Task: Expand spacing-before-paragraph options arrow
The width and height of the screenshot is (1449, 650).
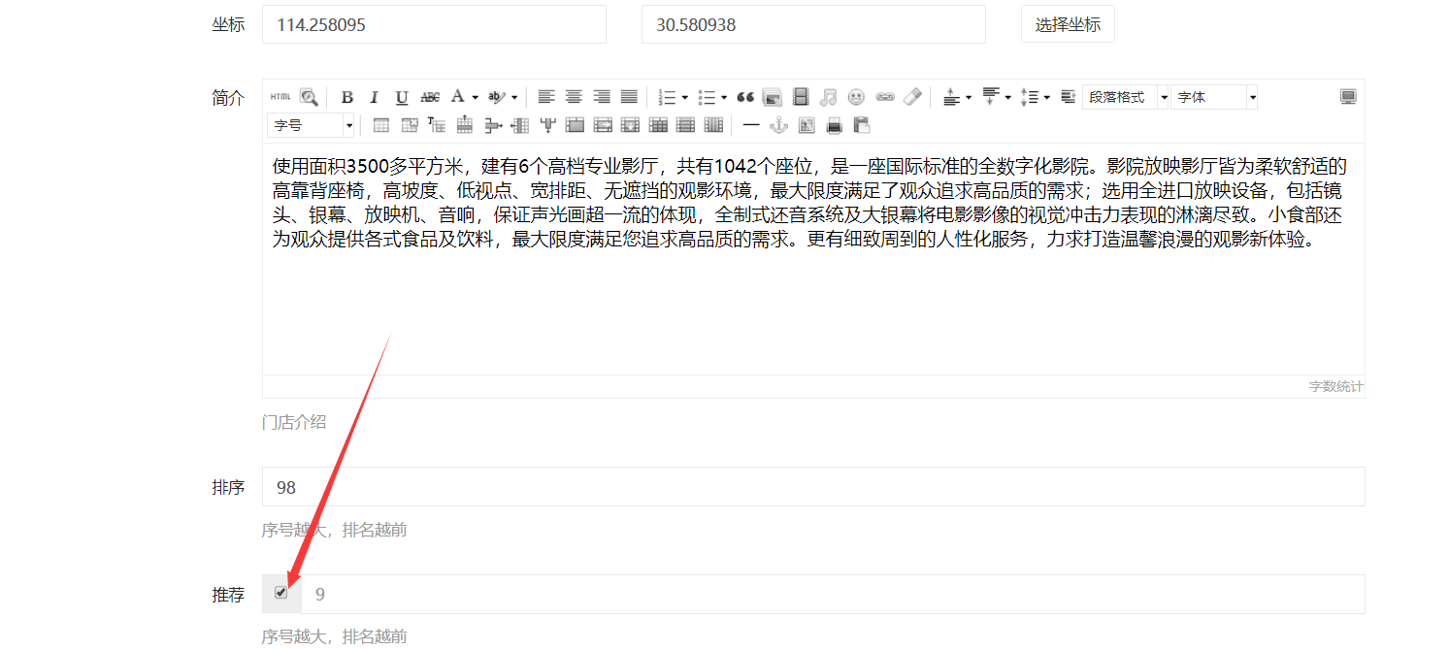Action: (x=969, y=97)
